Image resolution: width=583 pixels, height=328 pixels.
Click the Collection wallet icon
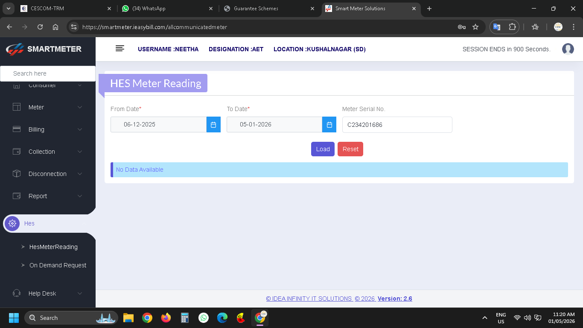17,152
